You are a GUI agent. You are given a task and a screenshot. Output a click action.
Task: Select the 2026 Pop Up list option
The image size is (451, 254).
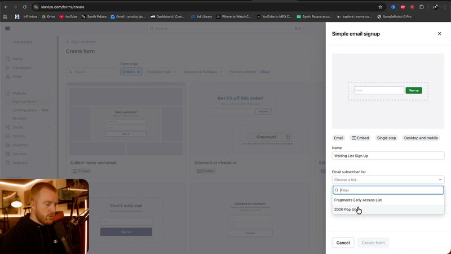tap(388, 209)
